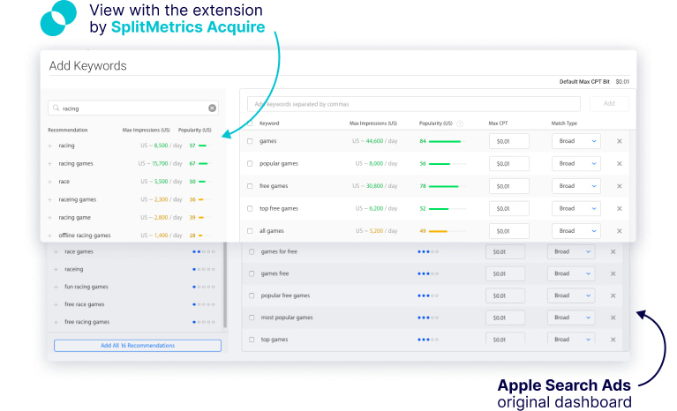Add racing game recommendation plus icon

pyautogui.click(x=50, y=218)
